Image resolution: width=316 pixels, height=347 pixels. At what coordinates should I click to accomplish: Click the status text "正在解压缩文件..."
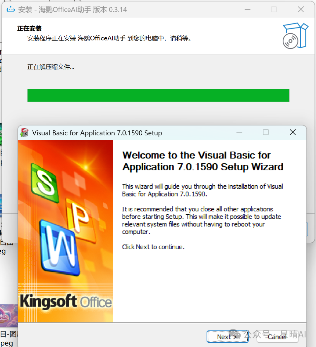click(x=51, y=67)
